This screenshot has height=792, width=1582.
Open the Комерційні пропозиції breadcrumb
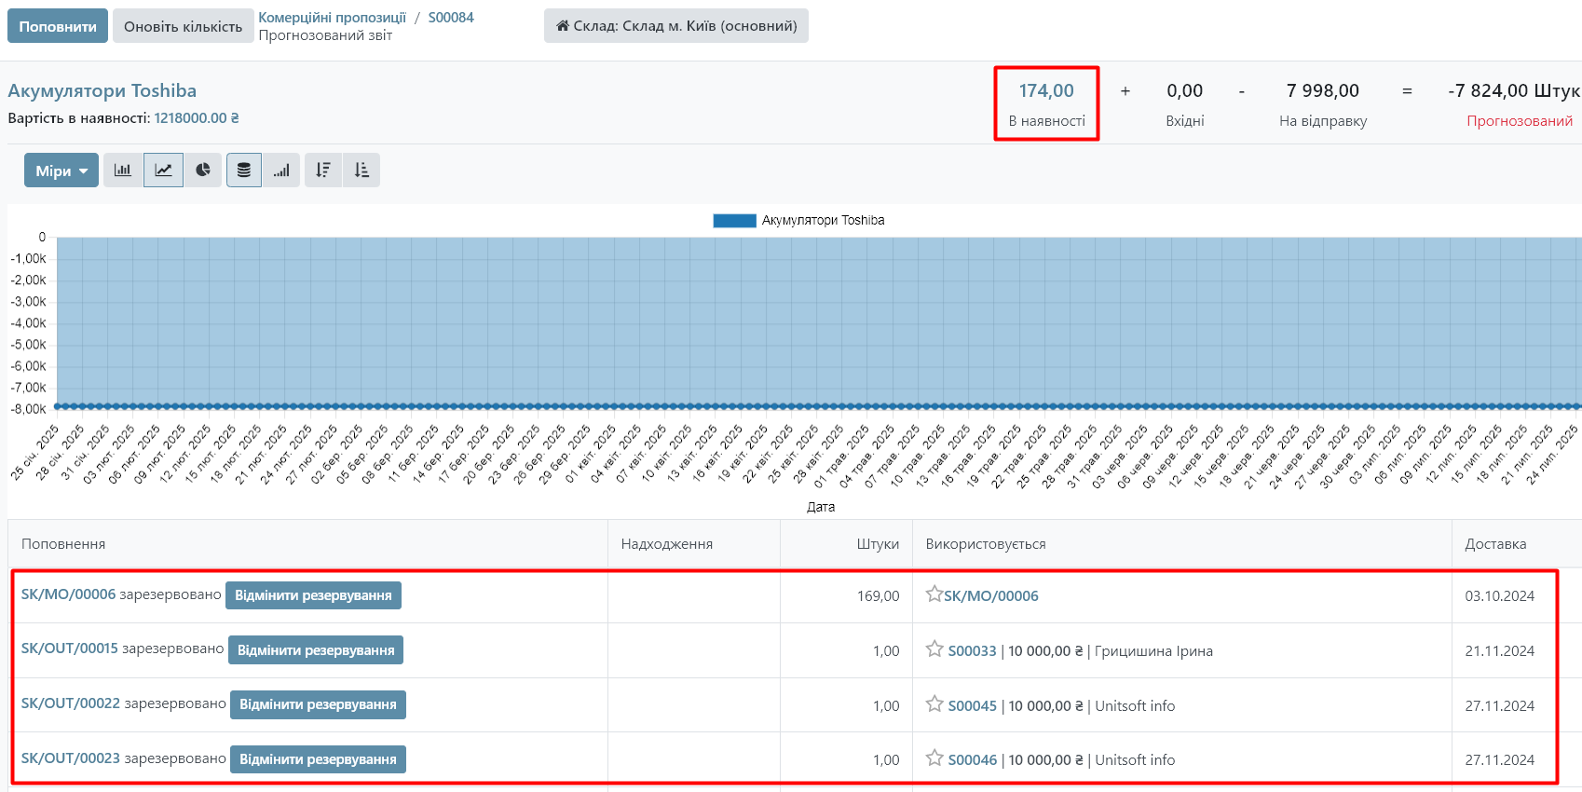click(x=332, y=18)
